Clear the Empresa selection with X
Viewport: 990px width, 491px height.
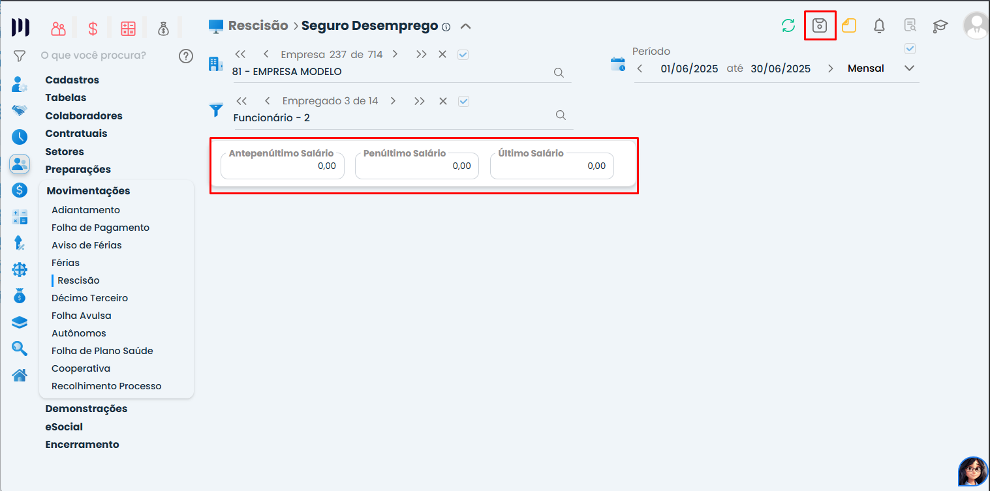[x=442, y=55]
